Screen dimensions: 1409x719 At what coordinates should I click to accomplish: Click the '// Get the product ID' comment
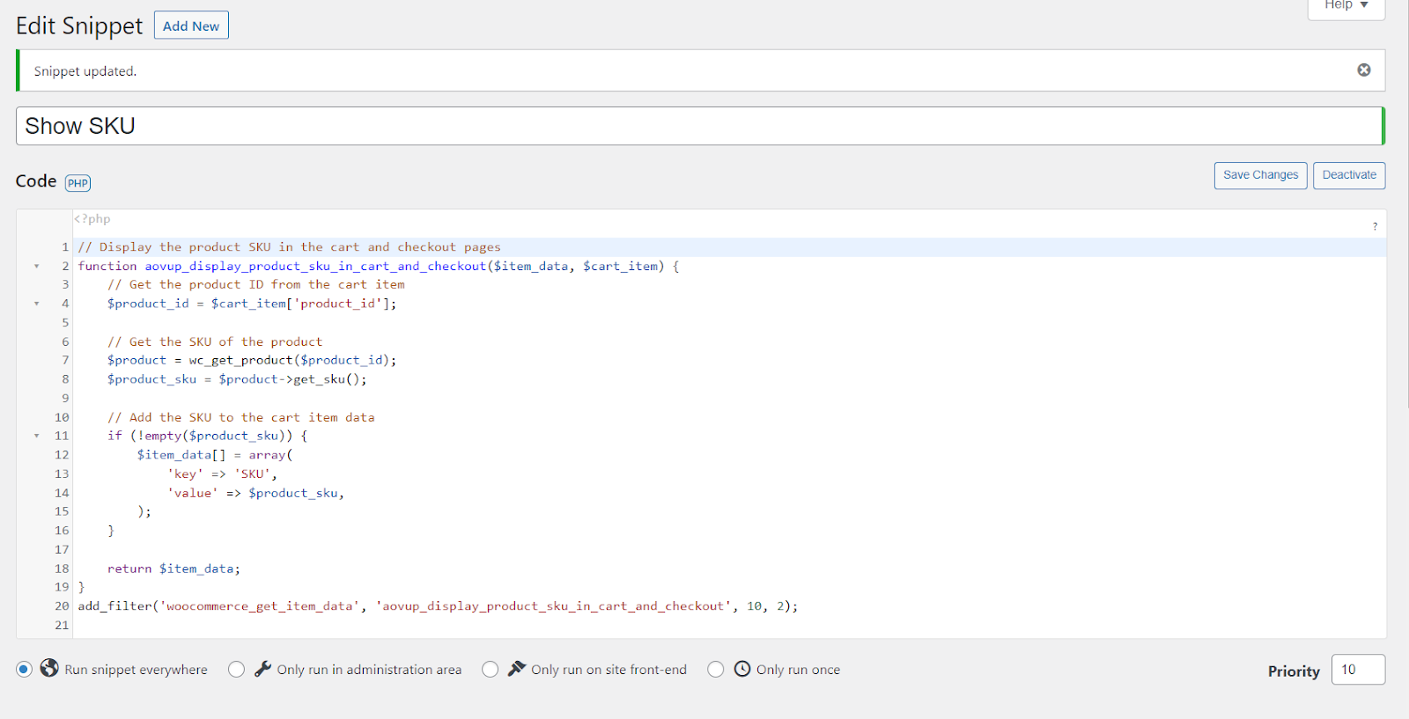(256, 284)
